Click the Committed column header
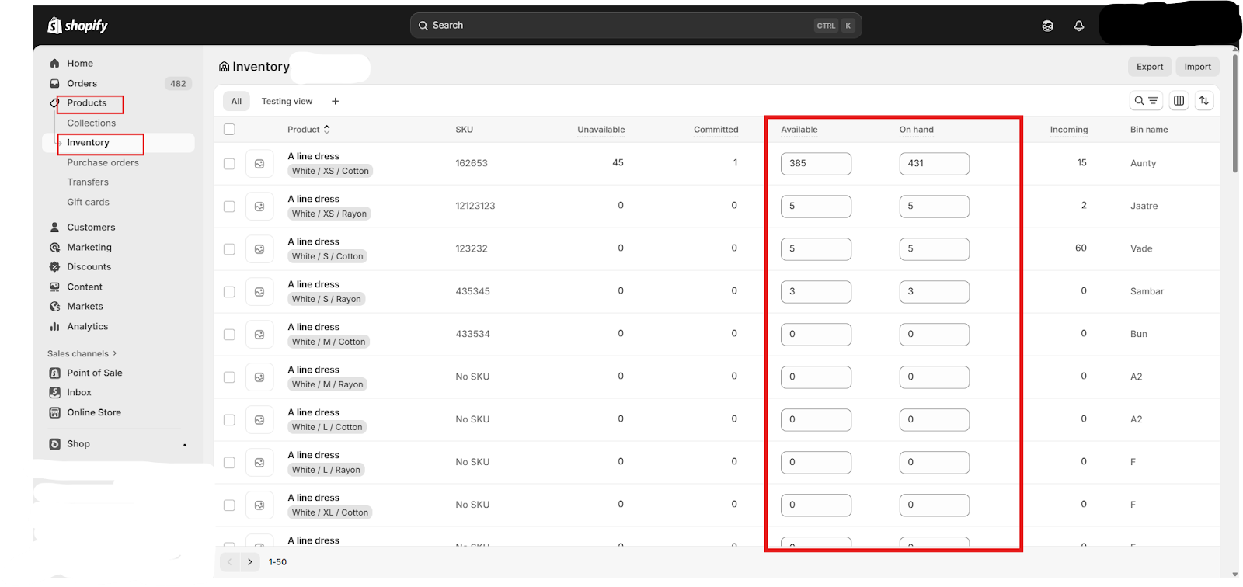The width and height of the screenshot is (1243, 587). click(716, 130)
